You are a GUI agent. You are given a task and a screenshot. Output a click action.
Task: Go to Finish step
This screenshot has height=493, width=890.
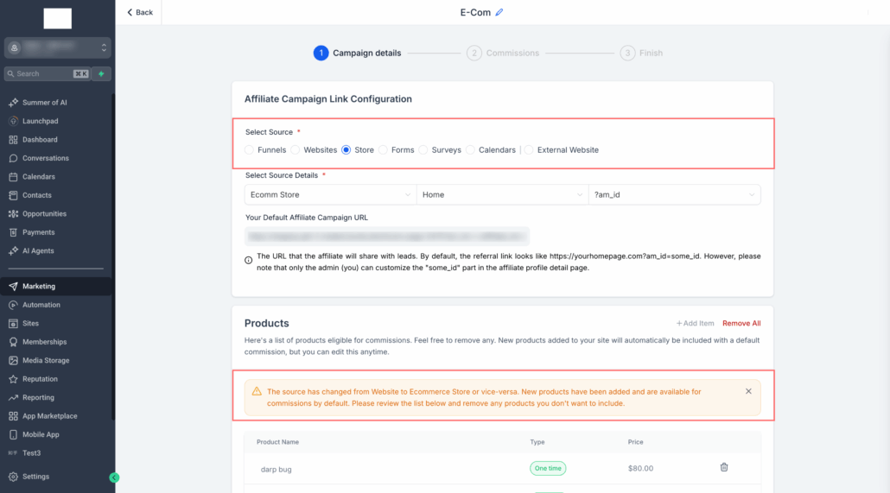(641, 53)
